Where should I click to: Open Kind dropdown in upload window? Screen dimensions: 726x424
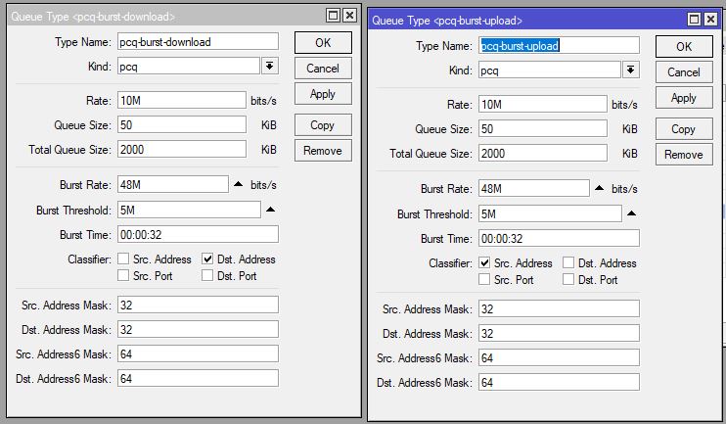coord(631,70)
